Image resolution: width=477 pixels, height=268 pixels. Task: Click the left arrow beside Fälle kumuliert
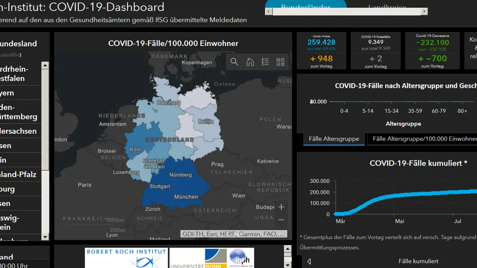[309, 261]
